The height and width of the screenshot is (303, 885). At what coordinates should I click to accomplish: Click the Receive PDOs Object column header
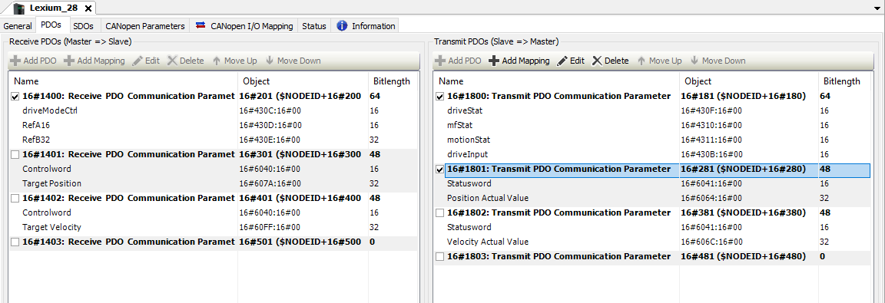(303, 81)
